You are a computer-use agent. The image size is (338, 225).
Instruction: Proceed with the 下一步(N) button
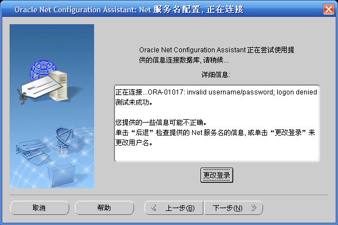(233, 208)
